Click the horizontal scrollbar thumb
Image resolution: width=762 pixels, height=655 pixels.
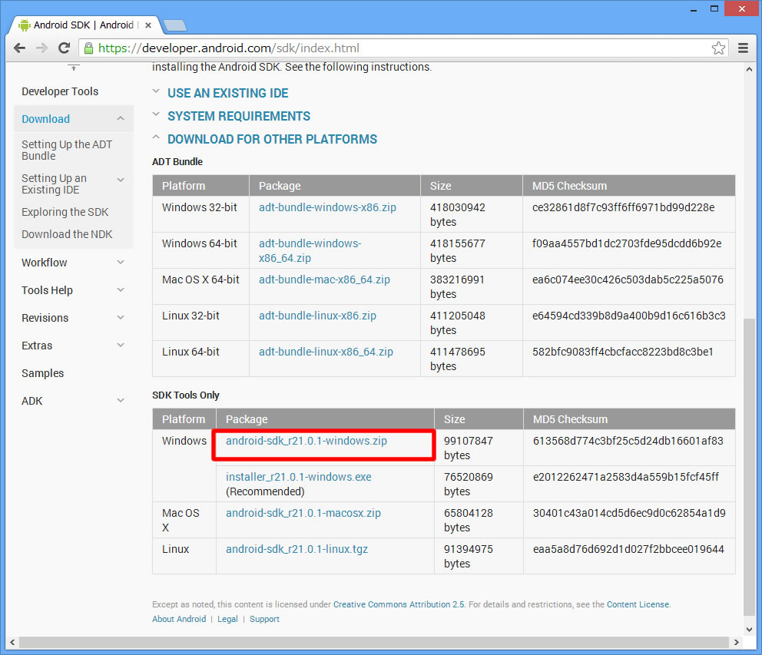[374, 643]
